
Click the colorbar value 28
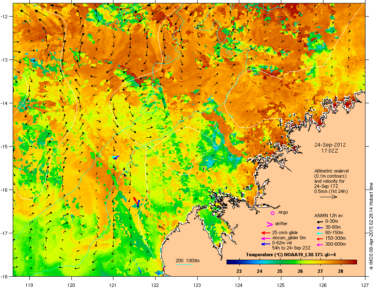pyautogui.click(x=340, y=271)
